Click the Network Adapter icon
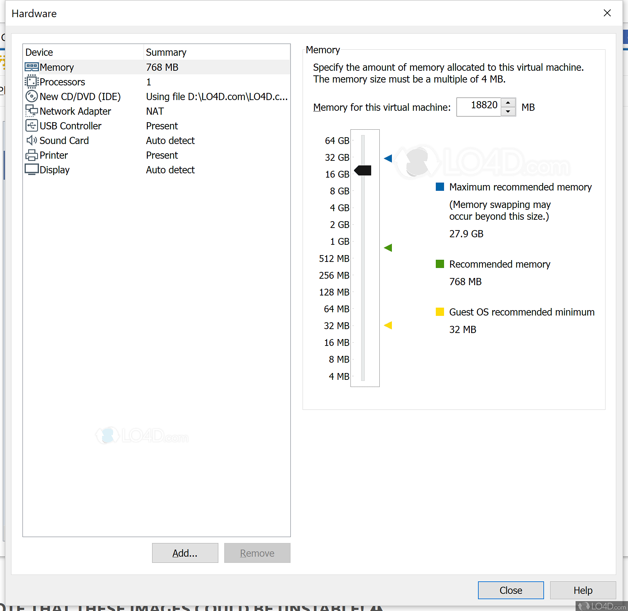The image size is (628, 611). [31, 111]
